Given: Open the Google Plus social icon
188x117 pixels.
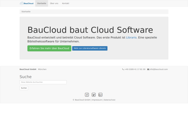Looking at the screenshot, I should (100, 95).
